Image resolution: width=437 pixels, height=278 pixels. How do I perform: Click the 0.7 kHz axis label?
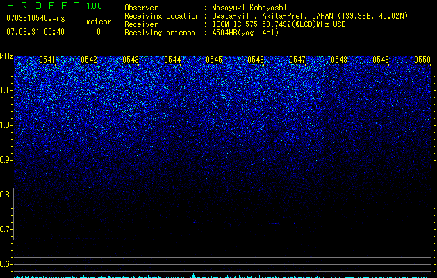pos(6,229)
